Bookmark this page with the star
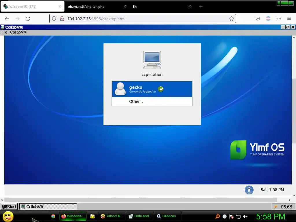The image size is (296, 222). coord(232,19)
